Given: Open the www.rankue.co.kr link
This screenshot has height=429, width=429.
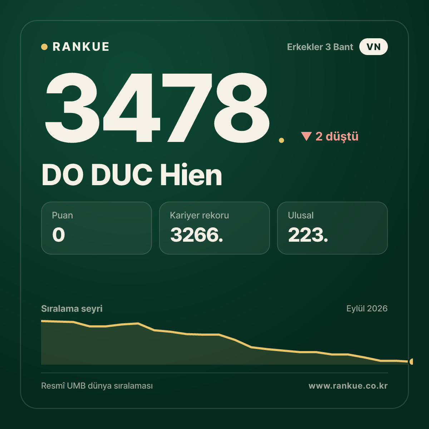Looking at the screenshot, I should [x=348, y=386].
